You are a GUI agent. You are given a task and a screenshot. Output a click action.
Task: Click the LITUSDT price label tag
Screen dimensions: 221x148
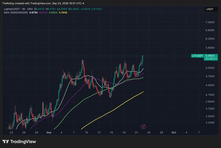197,56
